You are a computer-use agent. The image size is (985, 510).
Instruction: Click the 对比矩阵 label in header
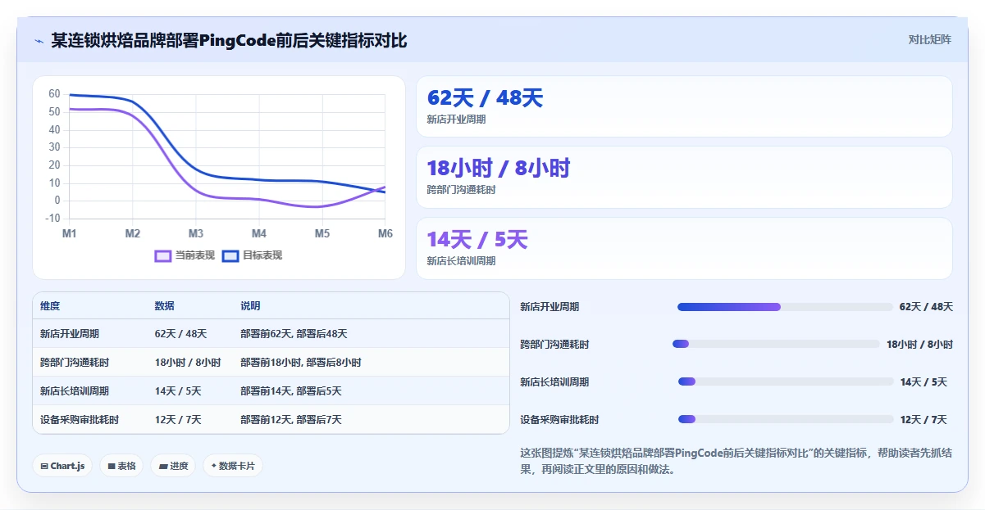tap(930, 39)
